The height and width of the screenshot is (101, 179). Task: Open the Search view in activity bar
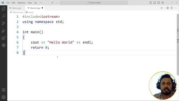pos(4,16)
